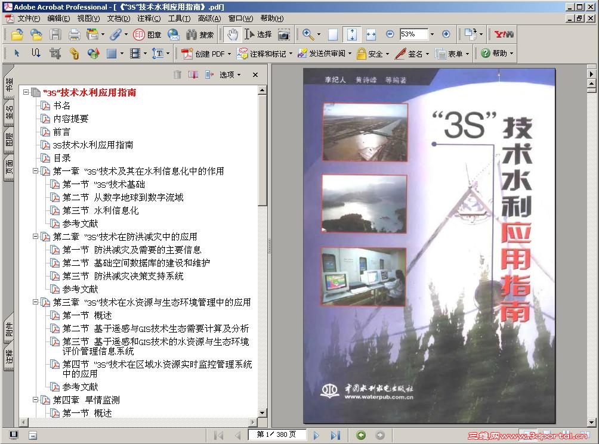This screenshot has height=444, width=599.
Task: Collapse the 第四章 旱情监测 bookmark node
Action: 36,400
